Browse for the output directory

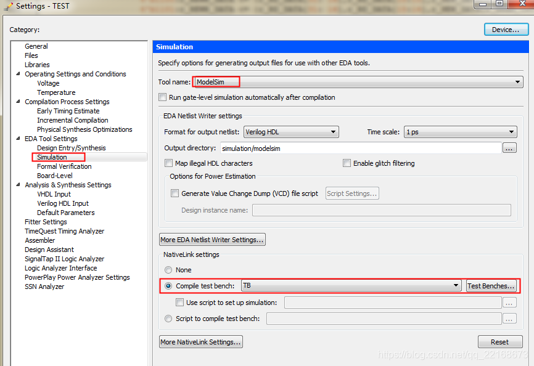509,148
